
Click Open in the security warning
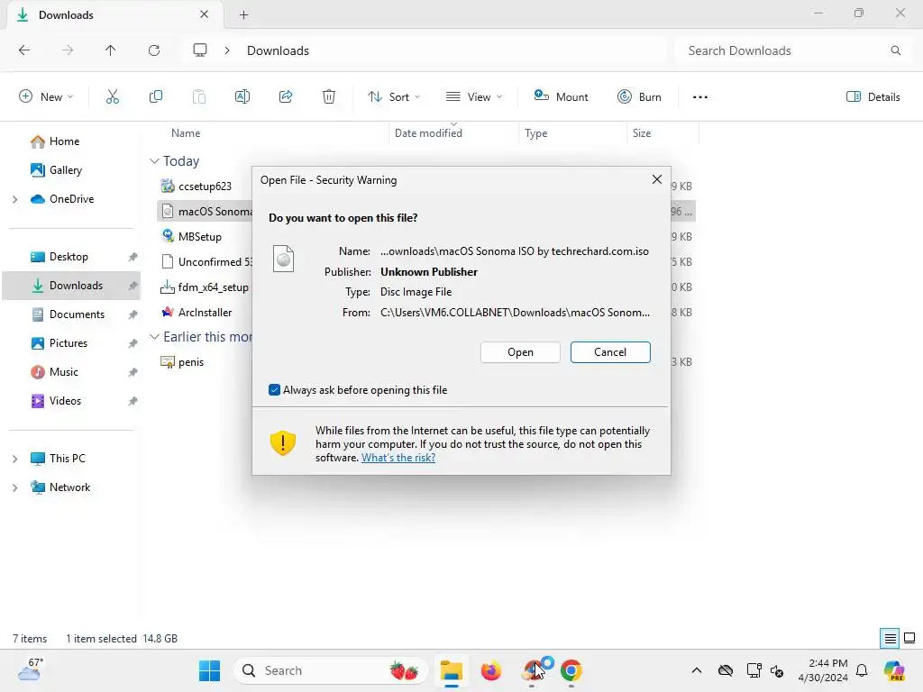pos(520,352)
